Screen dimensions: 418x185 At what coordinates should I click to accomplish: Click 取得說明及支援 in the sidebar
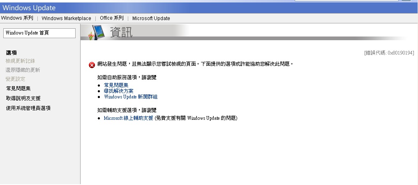pyautogui.click(x=23, y=98)
